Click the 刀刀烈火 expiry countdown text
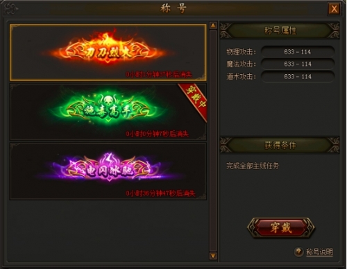 159,74
